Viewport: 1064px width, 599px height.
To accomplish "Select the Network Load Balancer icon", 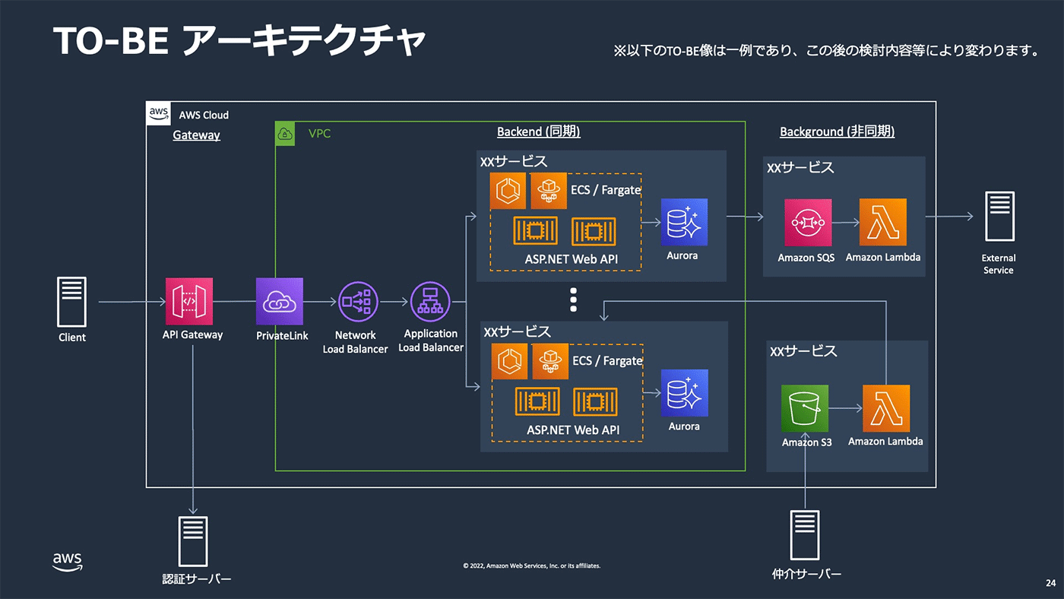I will 358,302.
